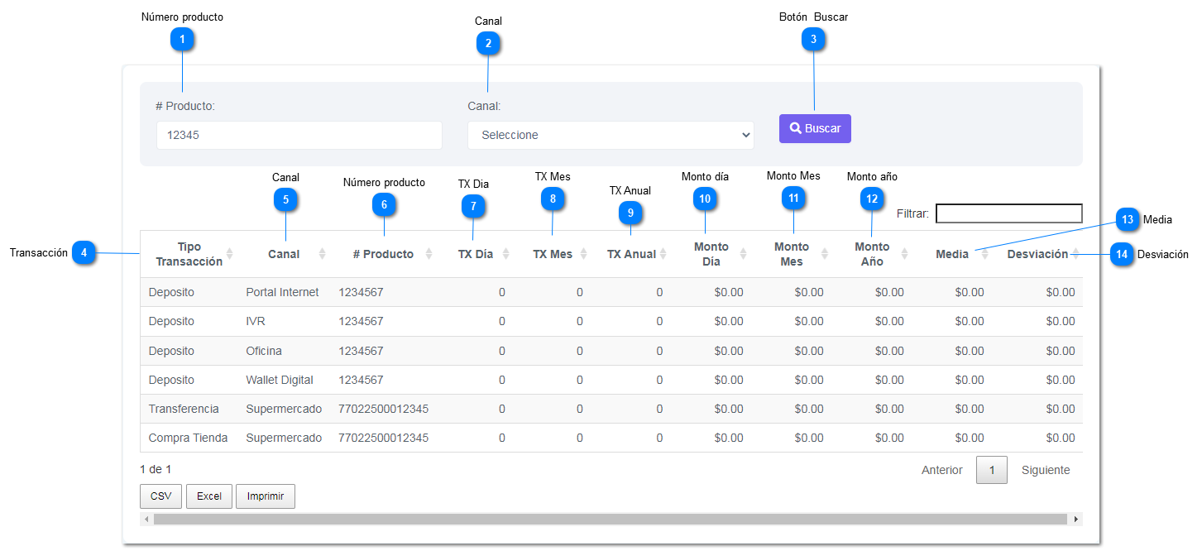Click 1234567 in Portal Internet row
Screen dimensions: 1202x551
[361, 292]
